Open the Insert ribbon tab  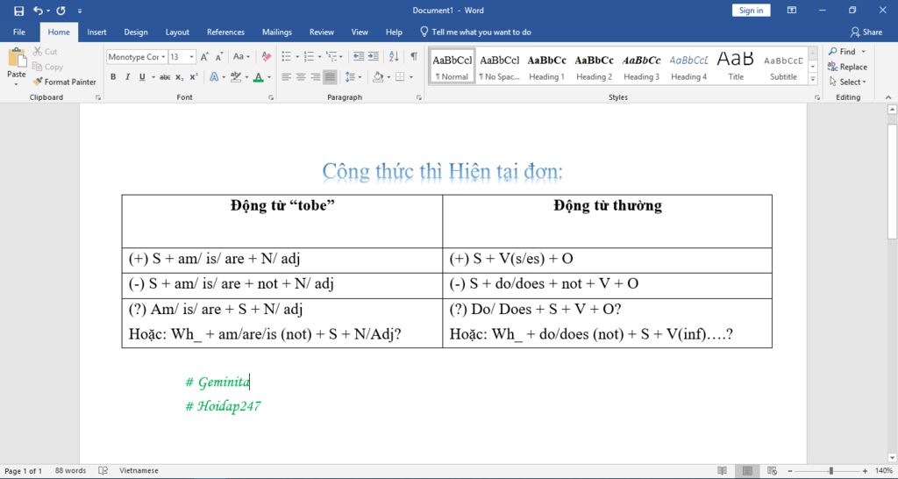click(x=96, y=32)
